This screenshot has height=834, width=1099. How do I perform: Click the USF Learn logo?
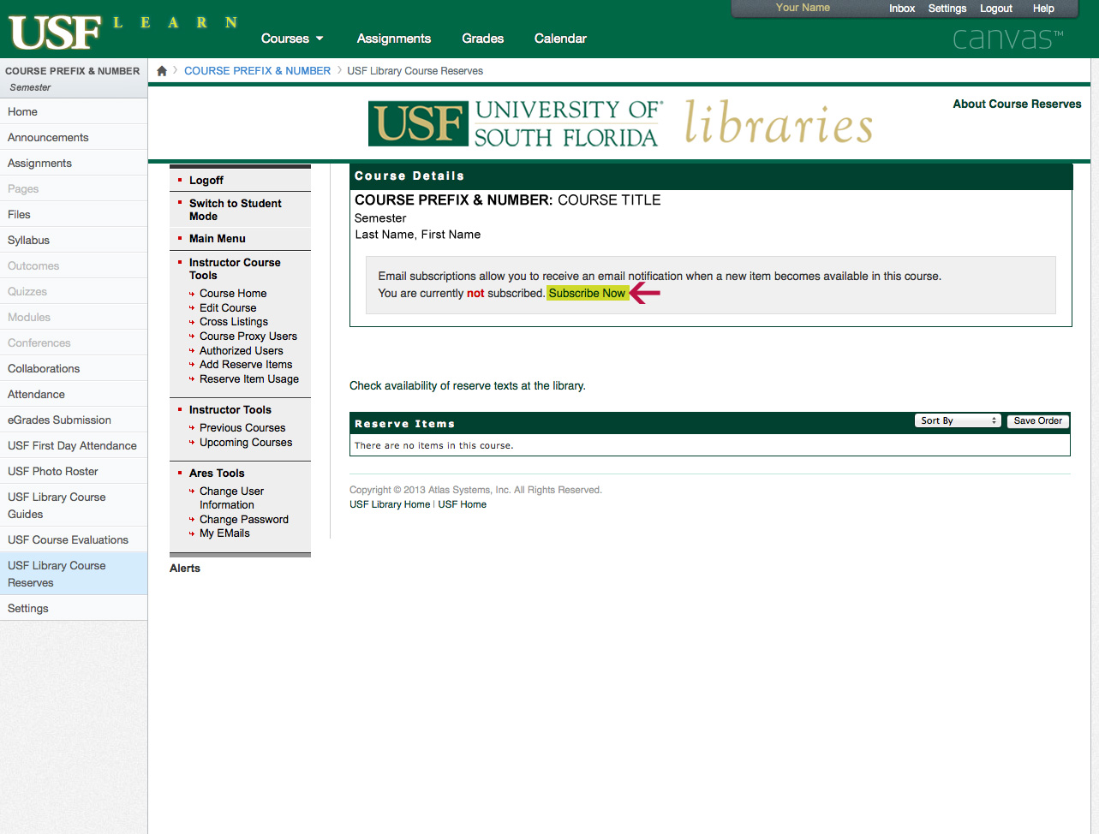coord(123,32)
